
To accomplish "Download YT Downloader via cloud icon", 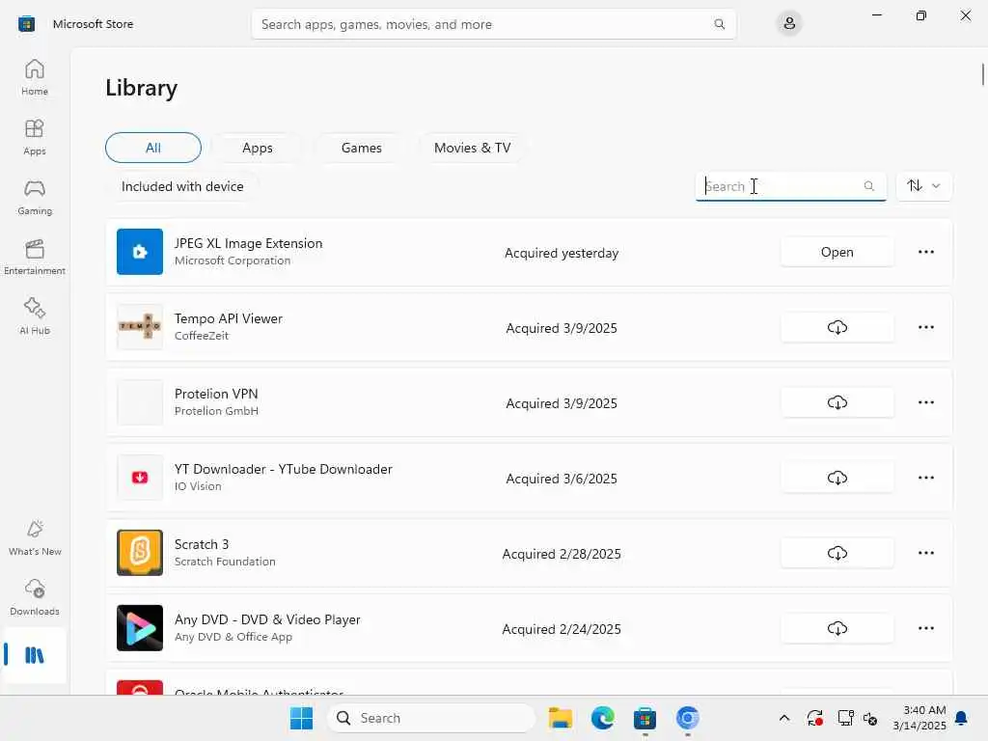I will (837, 478).
